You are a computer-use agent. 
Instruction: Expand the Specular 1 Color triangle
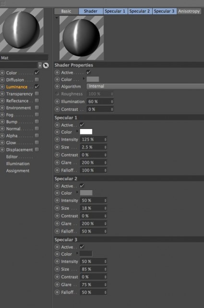(x=77, y=131)
